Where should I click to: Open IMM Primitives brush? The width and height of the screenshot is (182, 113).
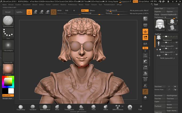coord(118,108)
